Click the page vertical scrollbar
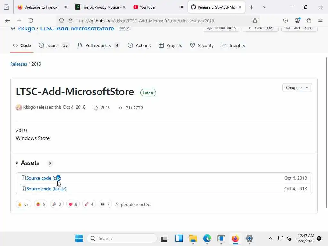 (x=326, y=132)
